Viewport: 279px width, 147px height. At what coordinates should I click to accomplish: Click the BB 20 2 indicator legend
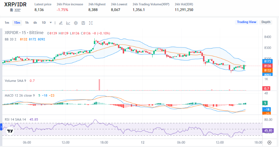10,39
